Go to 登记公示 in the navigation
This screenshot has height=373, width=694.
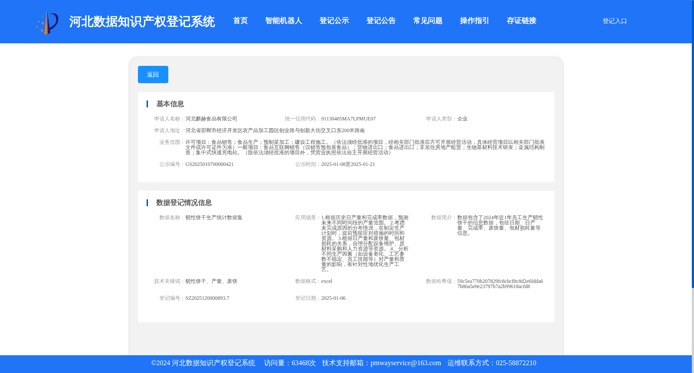(x=334, y=21)
